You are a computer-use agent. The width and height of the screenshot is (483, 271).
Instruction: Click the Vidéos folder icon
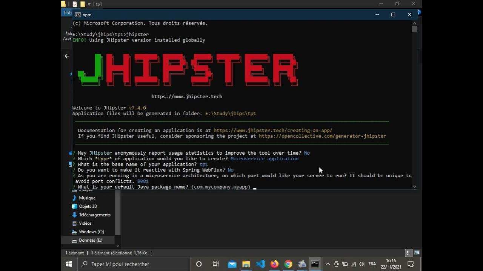(74, 223)
